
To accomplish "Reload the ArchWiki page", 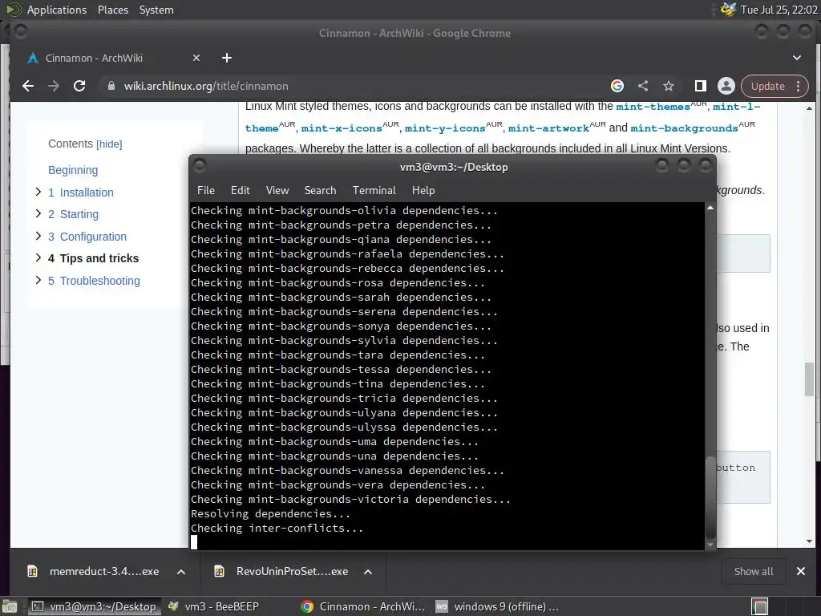I will click(79, 86).
